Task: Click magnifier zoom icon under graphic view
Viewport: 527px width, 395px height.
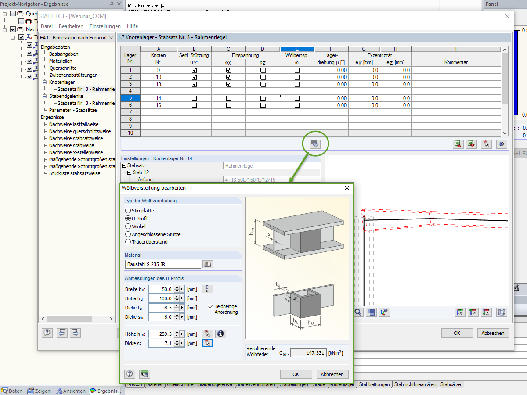Action: (358, 312)
